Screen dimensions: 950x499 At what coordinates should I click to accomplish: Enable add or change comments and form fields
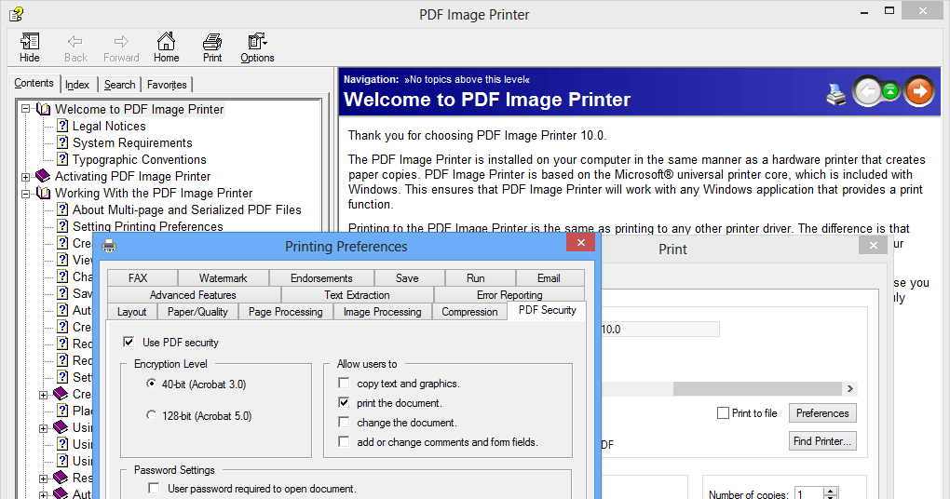pyautogui.click(x=344, y=441)
